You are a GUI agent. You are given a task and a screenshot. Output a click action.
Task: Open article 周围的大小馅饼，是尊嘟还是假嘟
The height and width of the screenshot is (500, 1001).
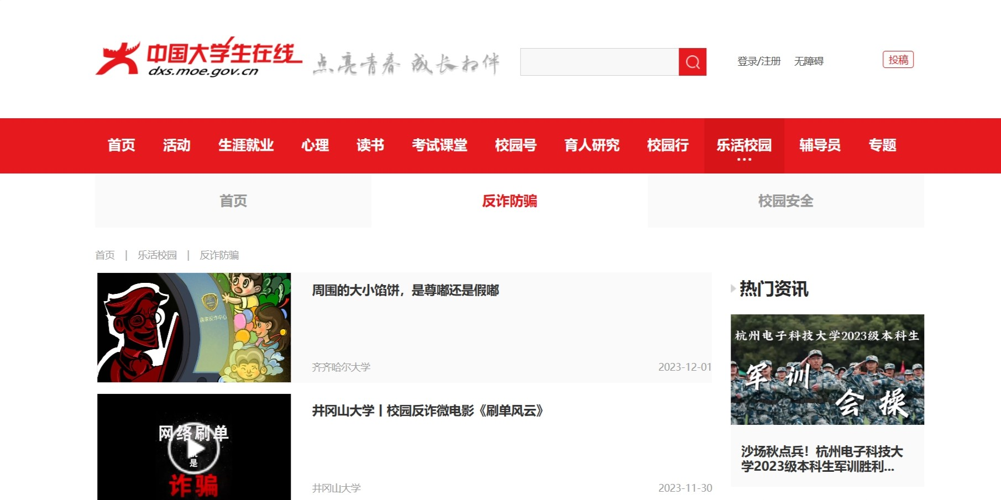click(x=405, y=291)
